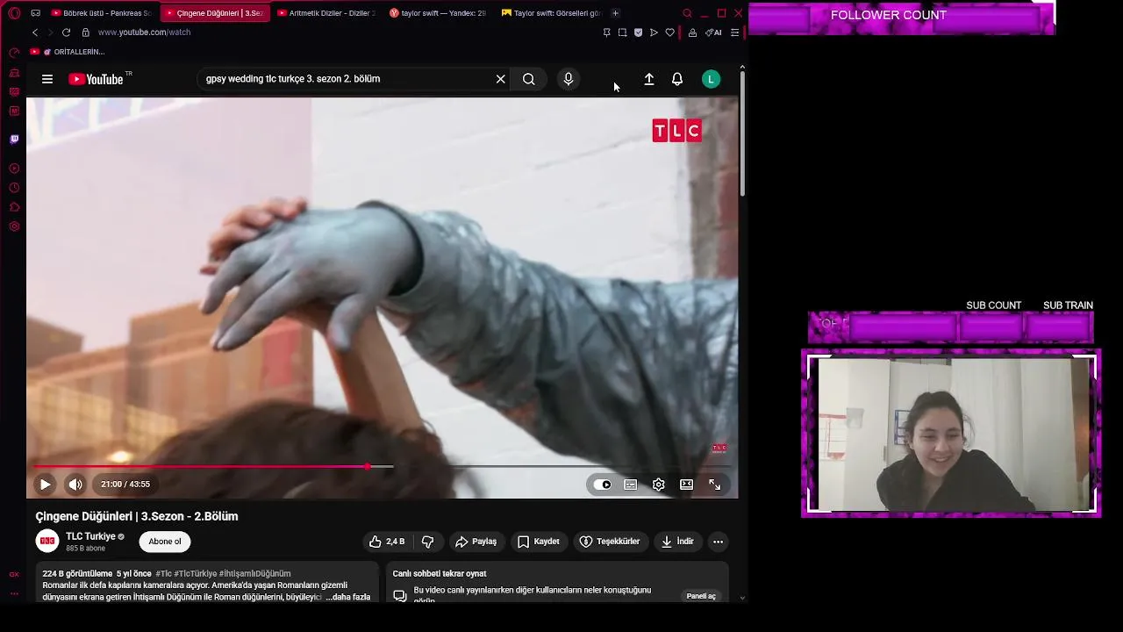This screenshot has width=1123, height=632.
Task: Open the GX corner icon at sidebar bottom
Action: (x=14, y=574)
